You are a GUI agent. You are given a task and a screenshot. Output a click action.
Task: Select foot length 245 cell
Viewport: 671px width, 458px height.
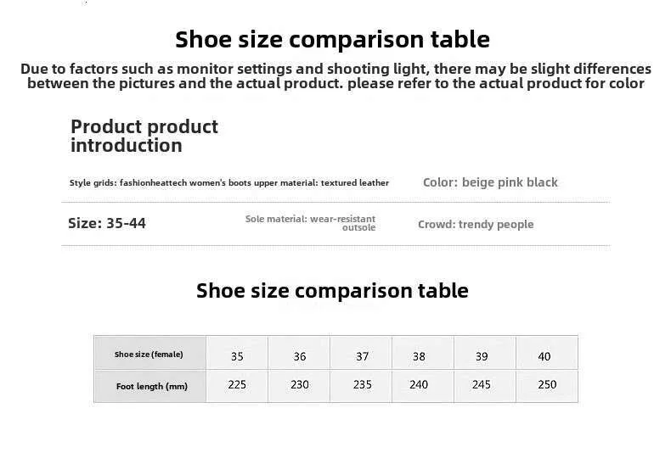click(485, 386)
